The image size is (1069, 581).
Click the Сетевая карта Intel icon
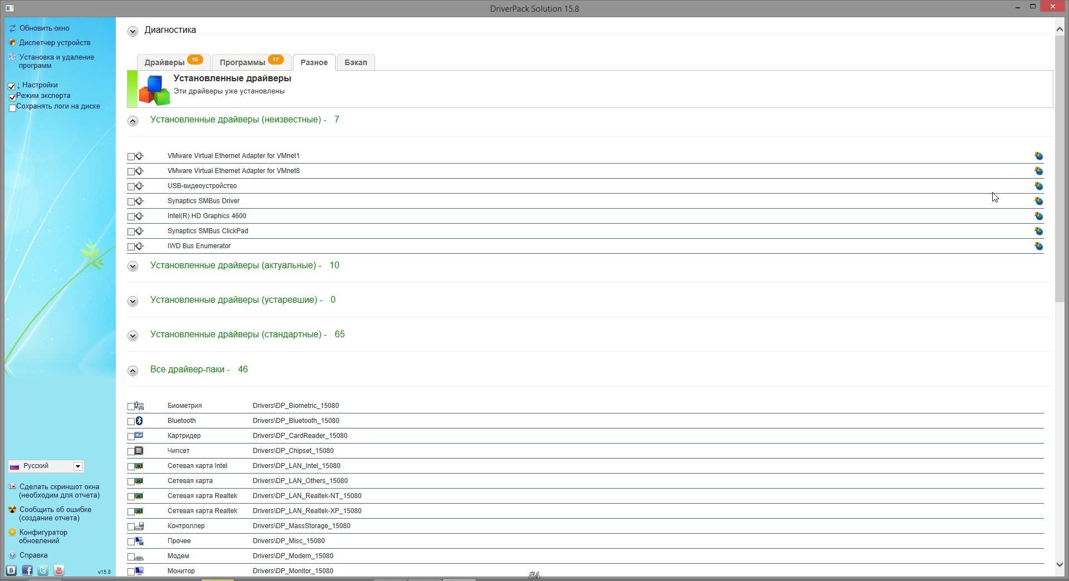coord(139,466)
